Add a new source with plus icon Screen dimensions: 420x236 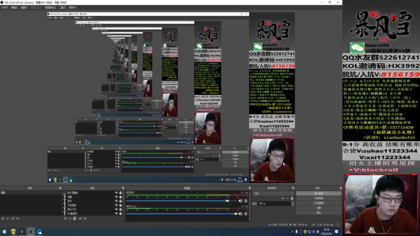point(65,219)
